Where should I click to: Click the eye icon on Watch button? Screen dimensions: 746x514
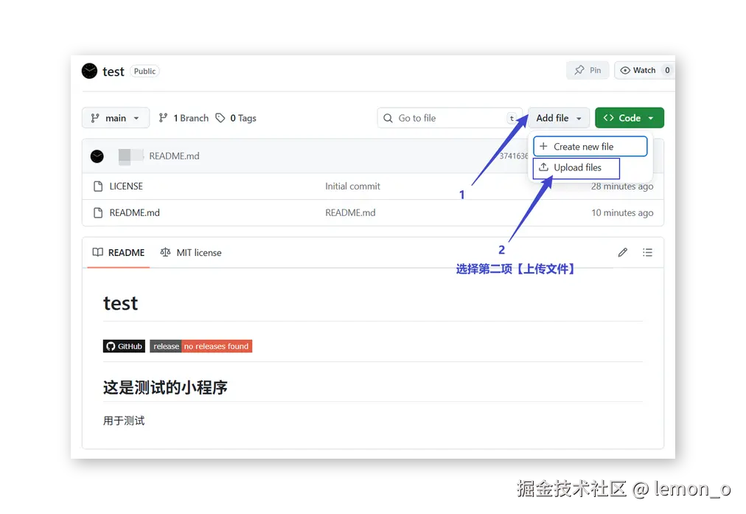click(x=626, y=69)
